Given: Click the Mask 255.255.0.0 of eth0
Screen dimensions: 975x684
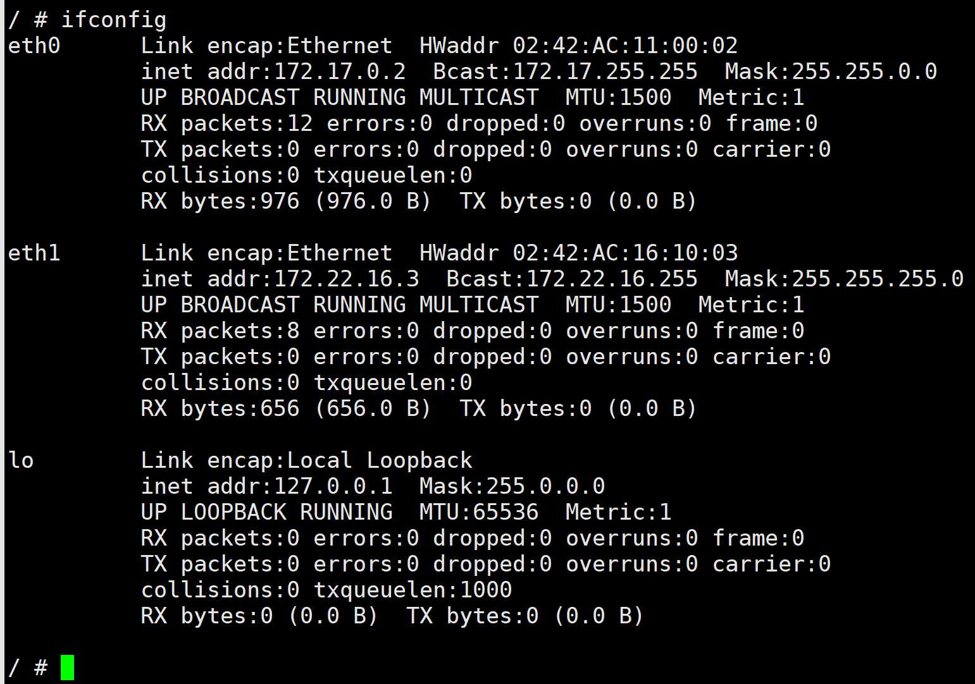Looking at the screenshot, I should pos(831,71).
